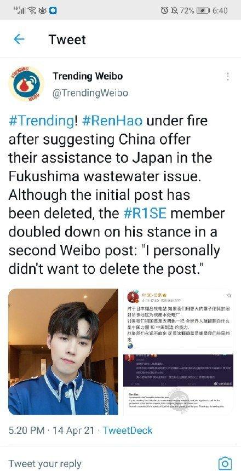Tap the TweetDeck source link
Viewport: 241px width, 471px height.
click(128, 430)
